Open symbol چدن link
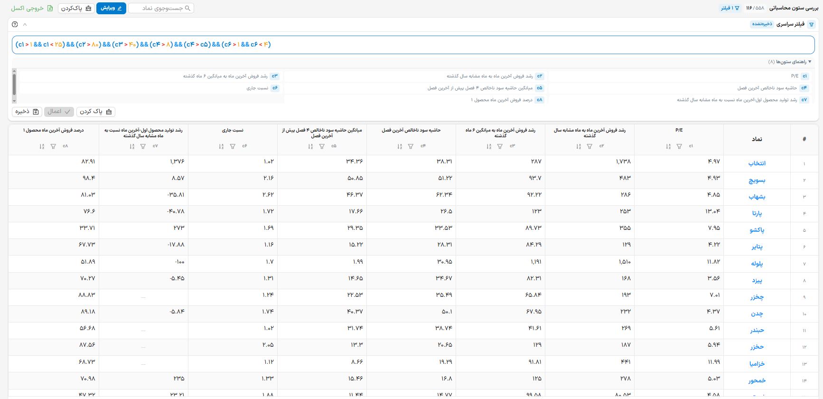 point(757,313)
